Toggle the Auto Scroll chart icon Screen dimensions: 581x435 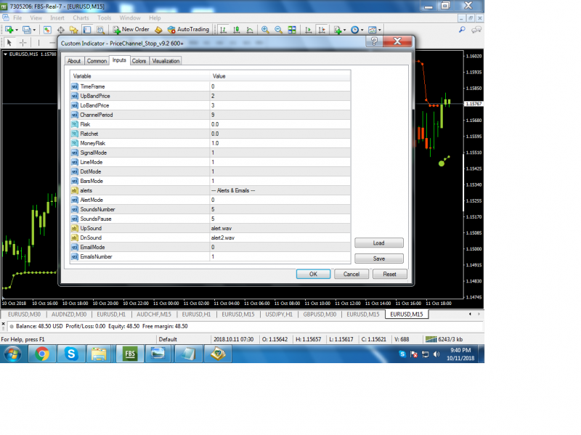(x=308, y=30)
